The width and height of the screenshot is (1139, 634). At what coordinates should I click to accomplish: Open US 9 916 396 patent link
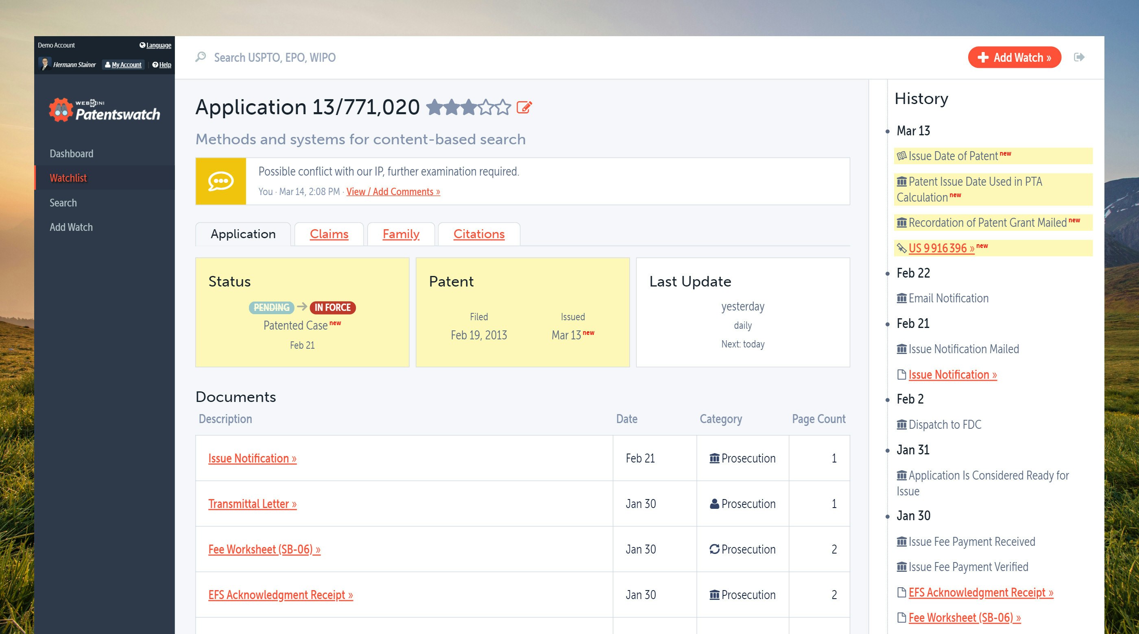tap(941, 248)
